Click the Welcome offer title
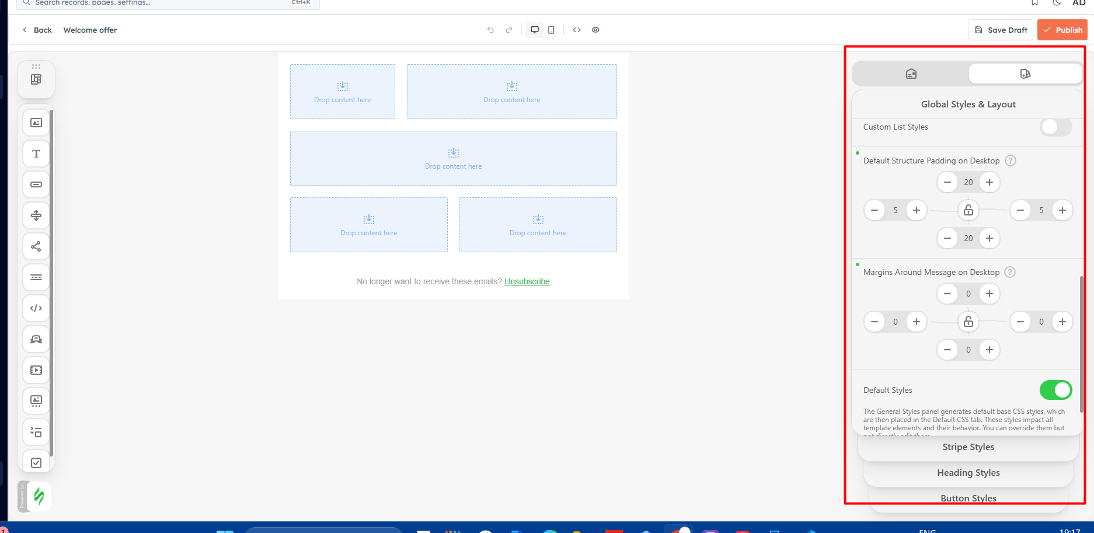1094x533 pixels. pyautogui.click(x=90, y=30)
